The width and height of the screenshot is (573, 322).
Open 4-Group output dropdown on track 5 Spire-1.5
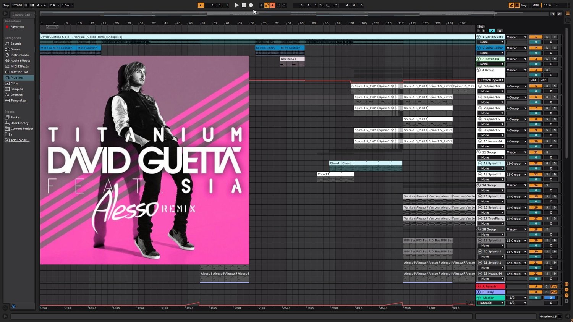click(516, 86)
